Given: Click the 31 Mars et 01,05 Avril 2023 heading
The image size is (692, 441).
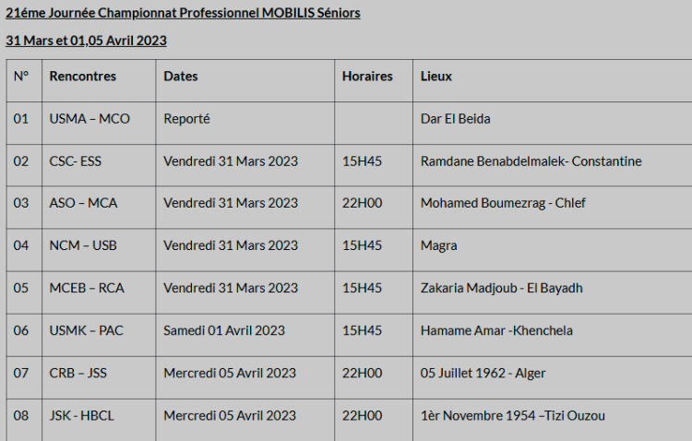Looking at the screenshot, I should [86, 41].
